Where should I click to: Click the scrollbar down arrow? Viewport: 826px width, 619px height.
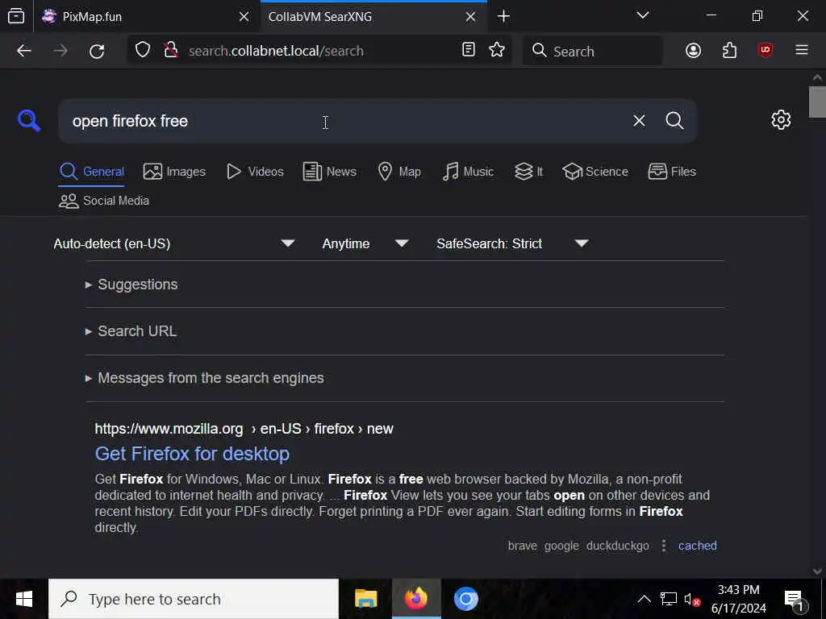click(817, 571)
